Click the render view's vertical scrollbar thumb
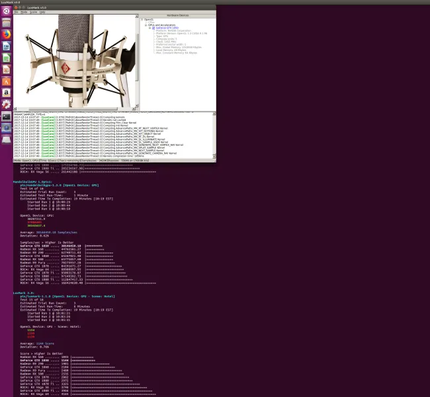The width and height of the screenshot is (430, 397). (136, 57)
